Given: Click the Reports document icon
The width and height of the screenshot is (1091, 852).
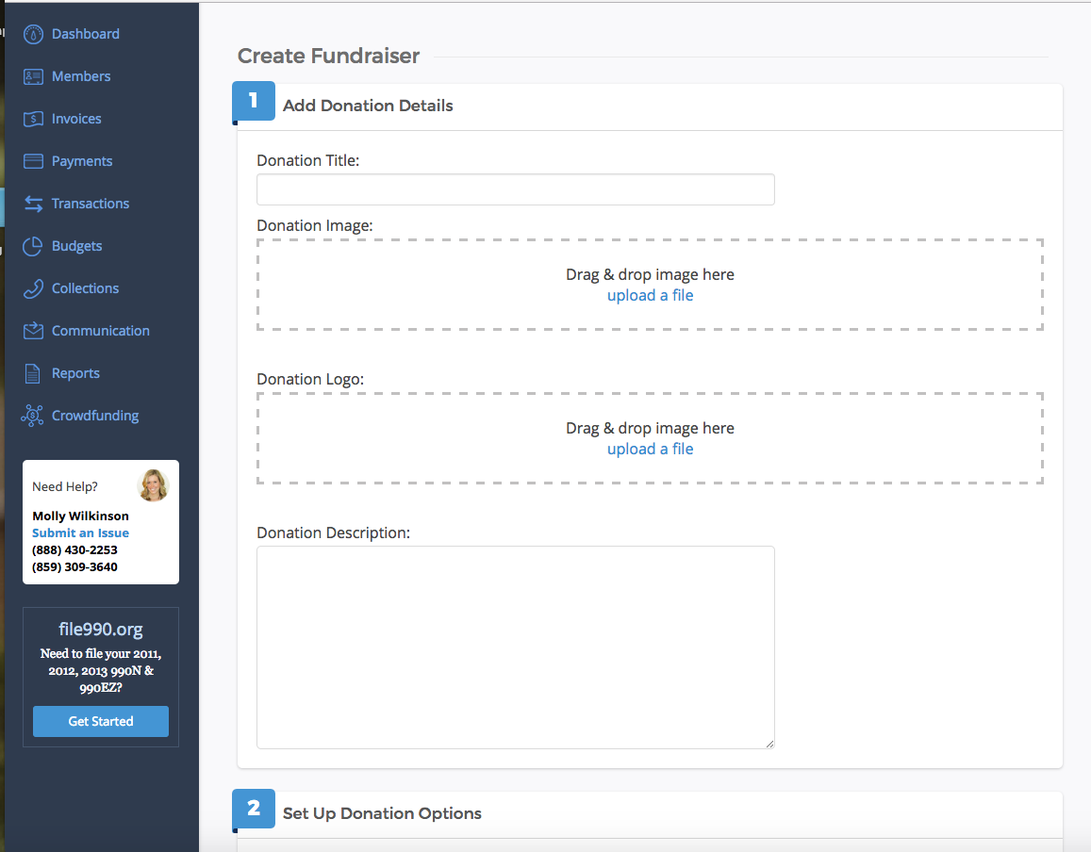Looking at the screenshot, I should [33, 373].
